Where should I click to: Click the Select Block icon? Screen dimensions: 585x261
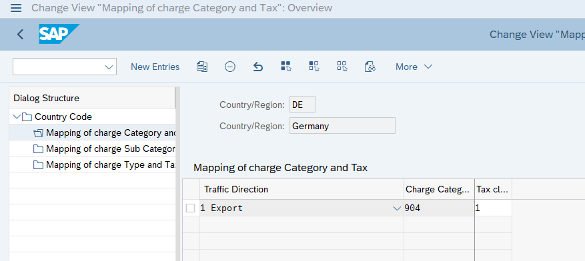click(x=314, y=67)
